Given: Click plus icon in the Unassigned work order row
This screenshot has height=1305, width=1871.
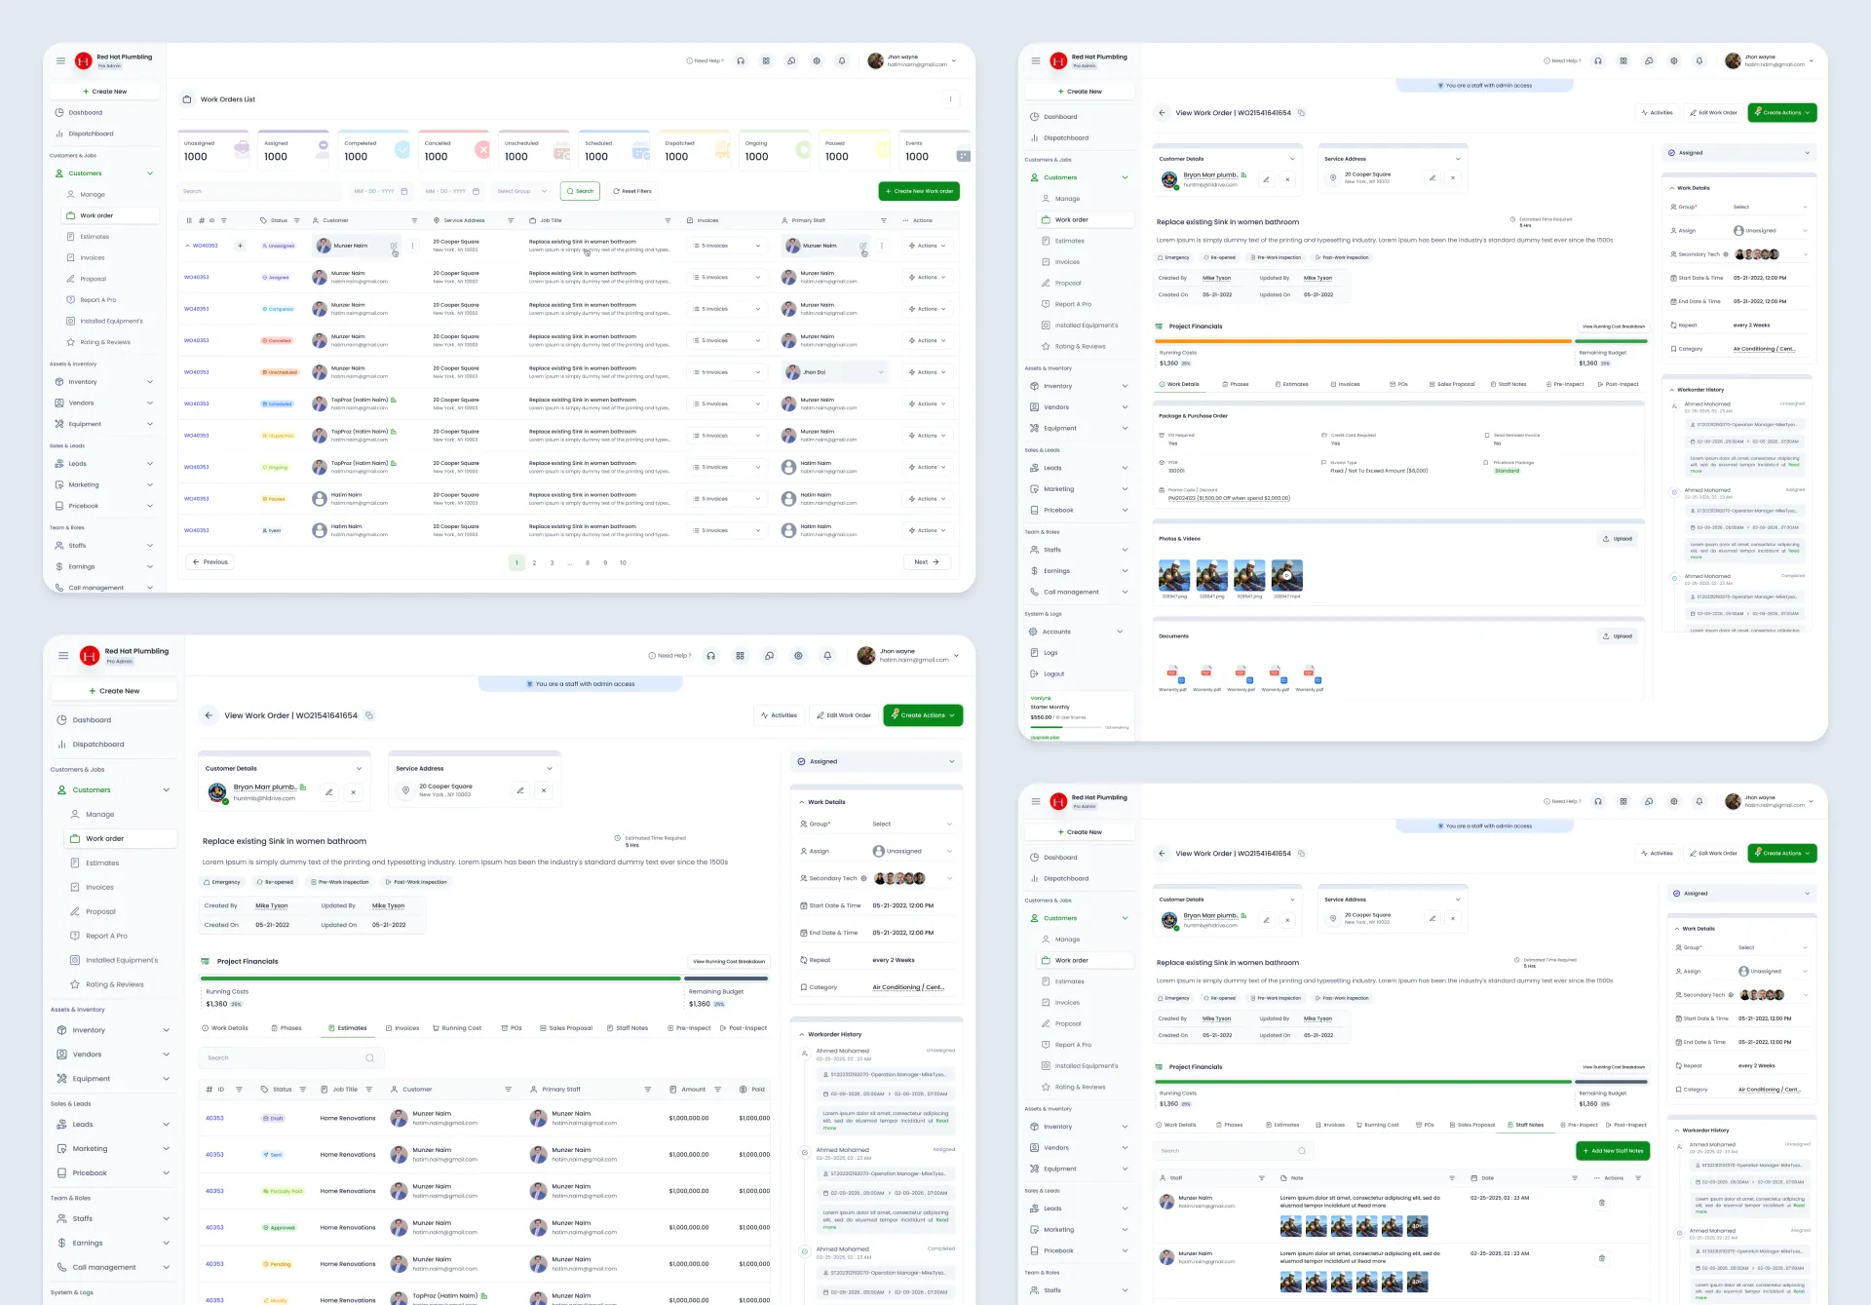Looking at the screenshot, I should click(x=240, y=246).
